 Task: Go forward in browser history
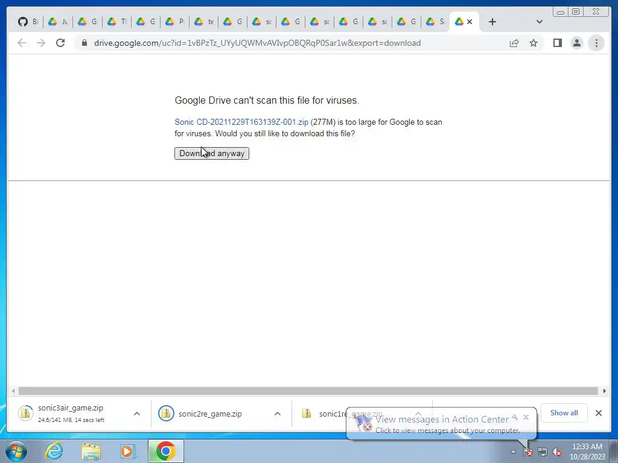(x=41, y=43)
